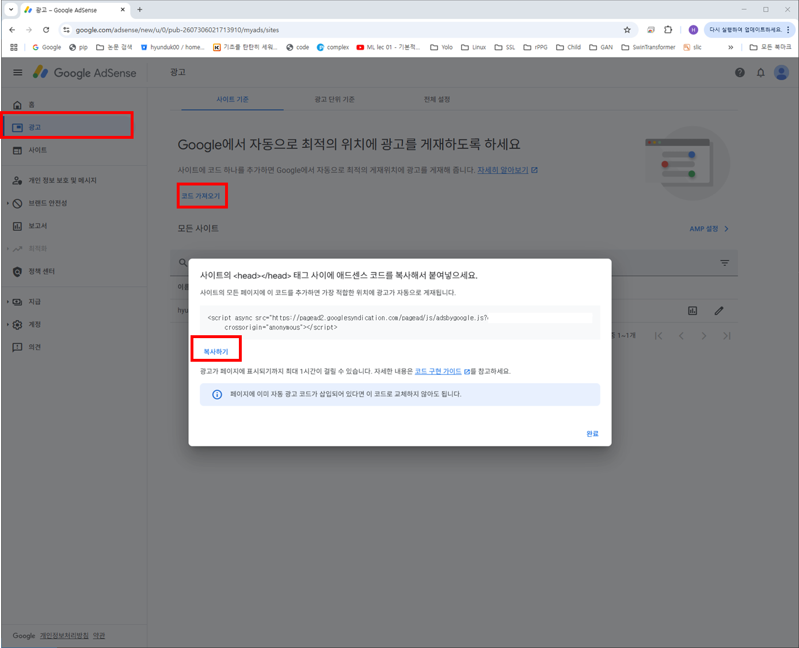Open the help question mark icon
Screen dimensions: 799x648
pyautogui.click(x=740, y=73)
